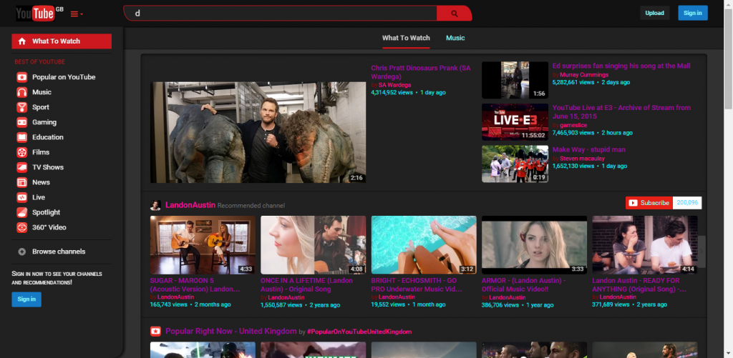Open ONCE IN A LIFETIME video thumbnail

[x=314, y=244]
